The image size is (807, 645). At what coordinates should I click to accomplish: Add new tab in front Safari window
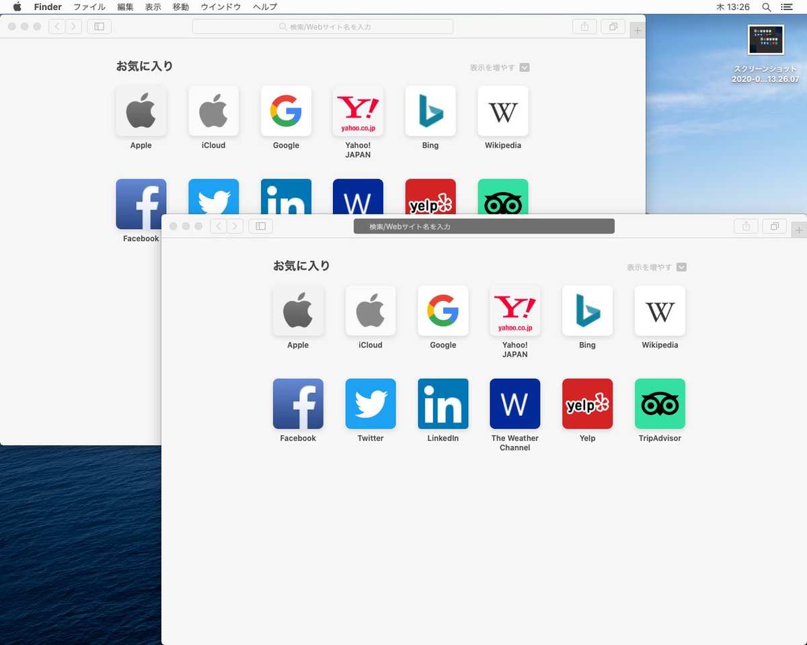pyautogui.click(x=799, y=230)
